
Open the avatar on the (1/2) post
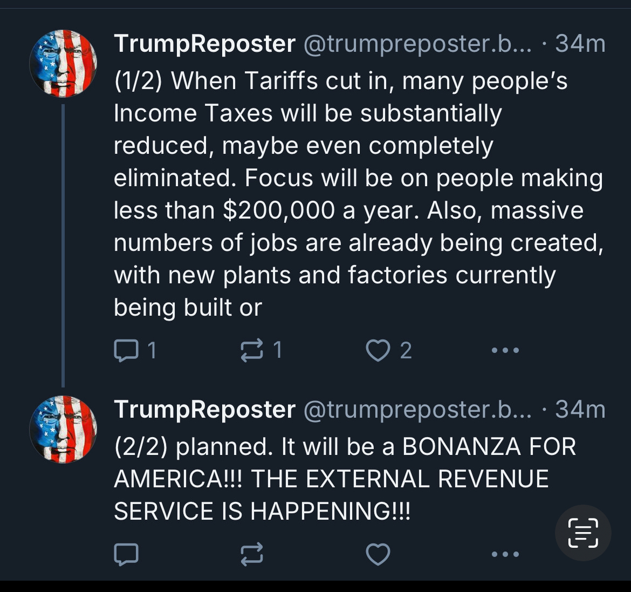(x=63, y=63)
